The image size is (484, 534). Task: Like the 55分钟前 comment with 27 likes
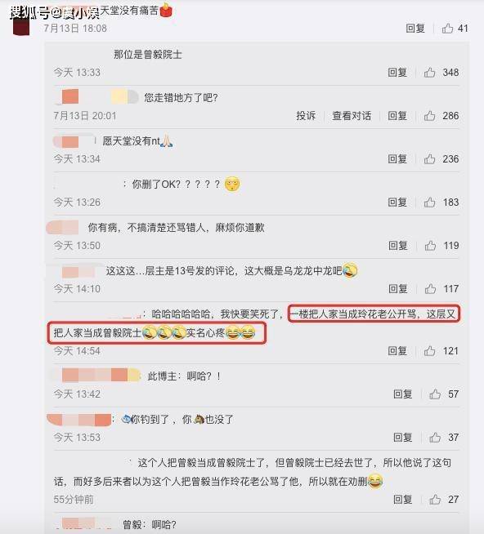tap(435, 499)
